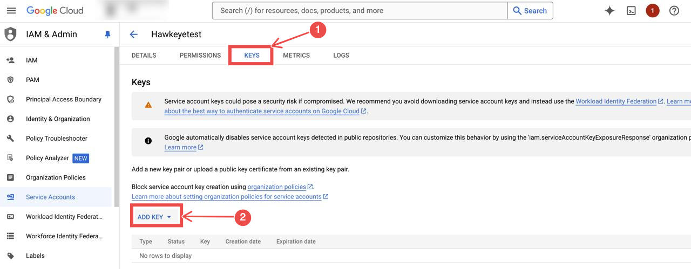Follow the Workload Identity Federation link
The image size is (691, 269).
pyautogui.click(x=616, y=101)
